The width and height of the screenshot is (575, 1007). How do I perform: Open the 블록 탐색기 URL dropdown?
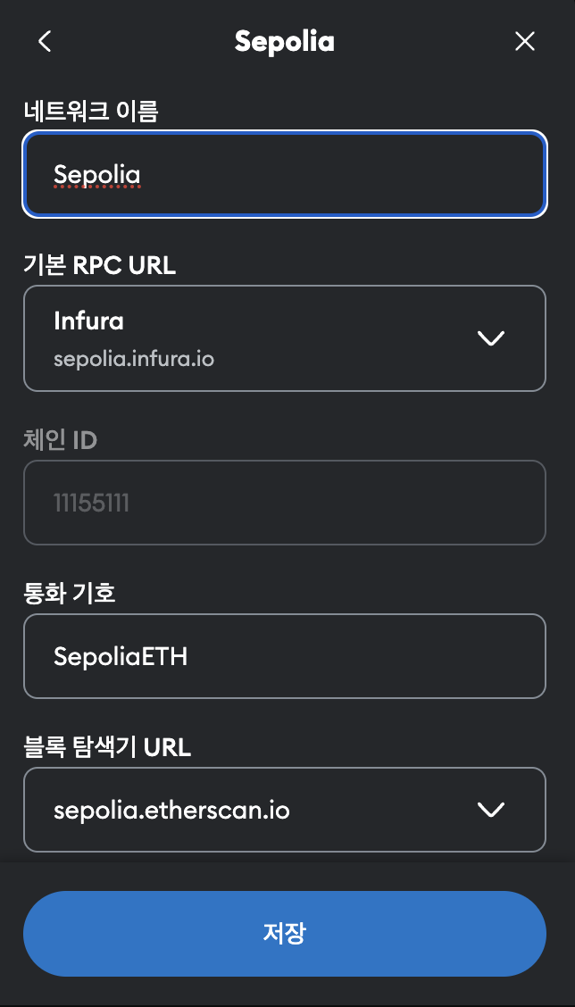[x=285, y=809]
